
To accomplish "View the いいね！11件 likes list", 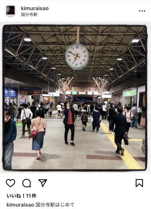I will [22, 196].
